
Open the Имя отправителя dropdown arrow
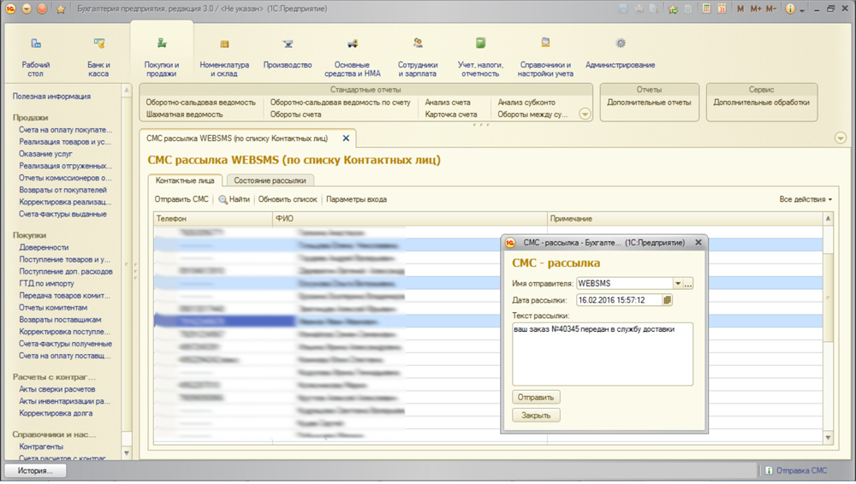(x=677, y=283)
